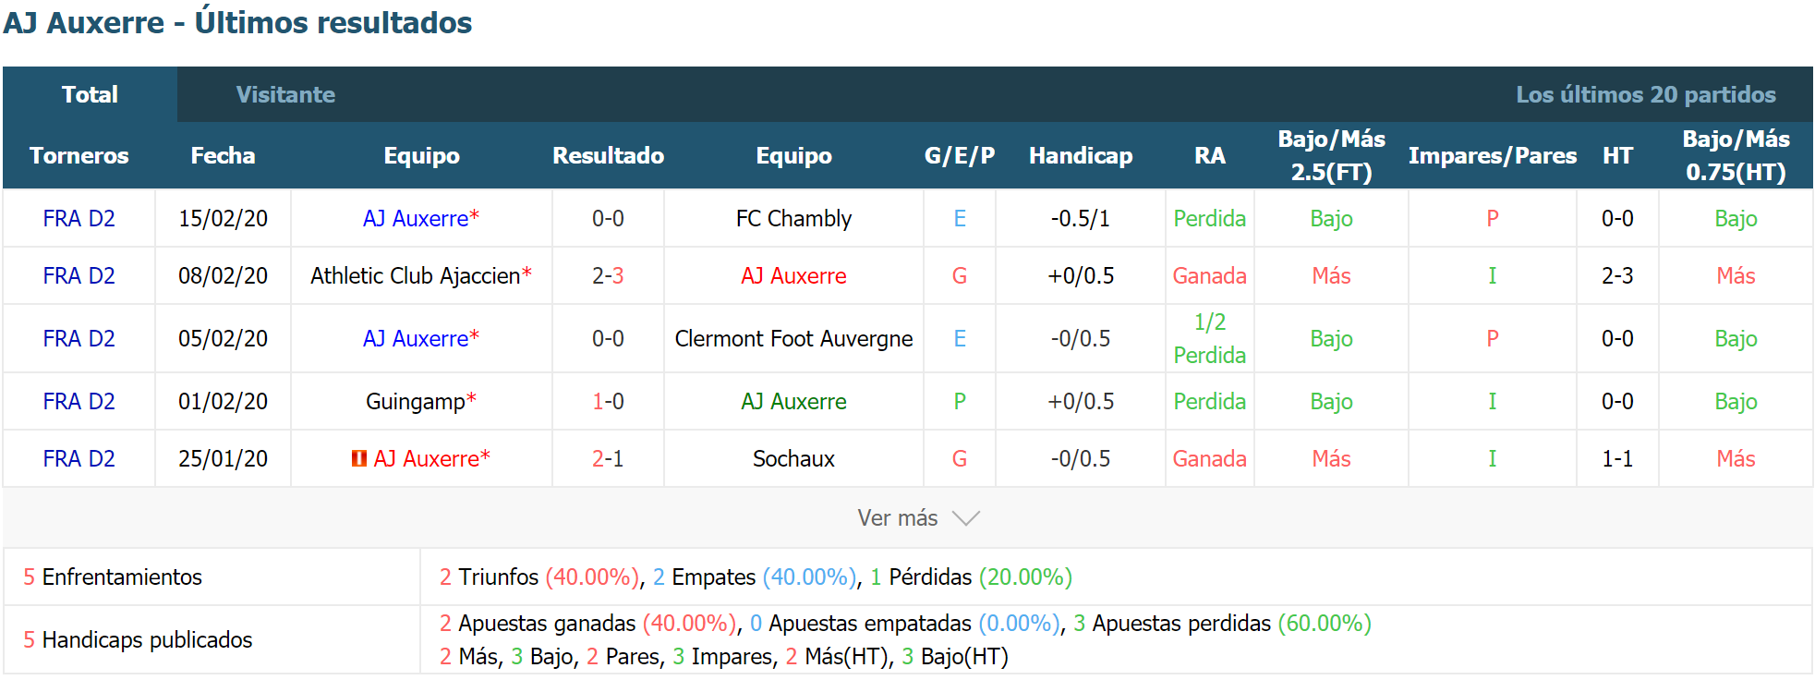Click Ver más to show more results

point(897,518)
